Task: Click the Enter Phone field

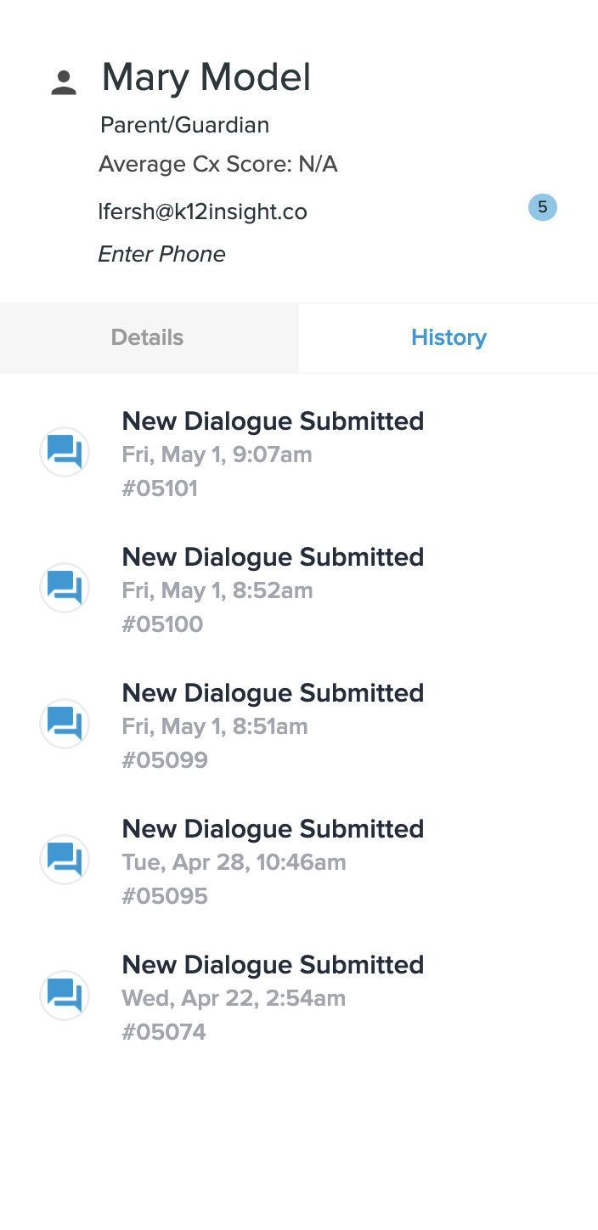Action: coord(162,254)
